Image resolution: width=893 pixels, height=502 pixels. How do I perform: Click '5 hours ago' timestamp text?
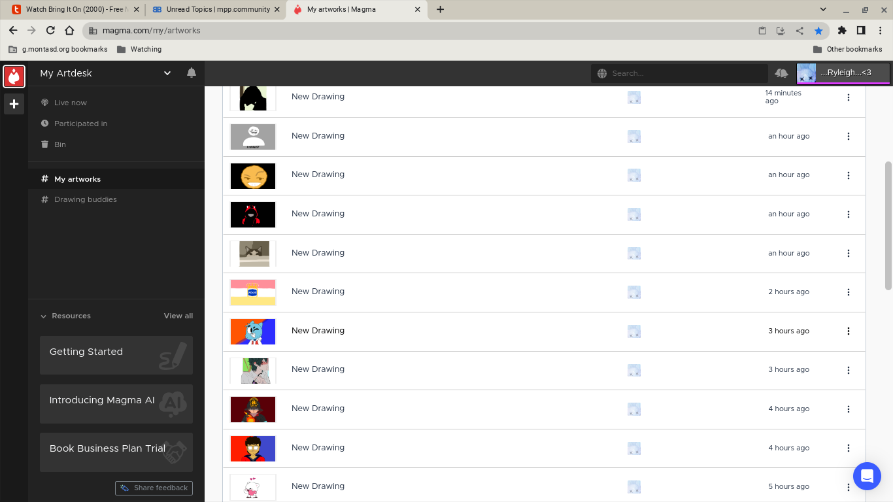(x=788, y=486)
